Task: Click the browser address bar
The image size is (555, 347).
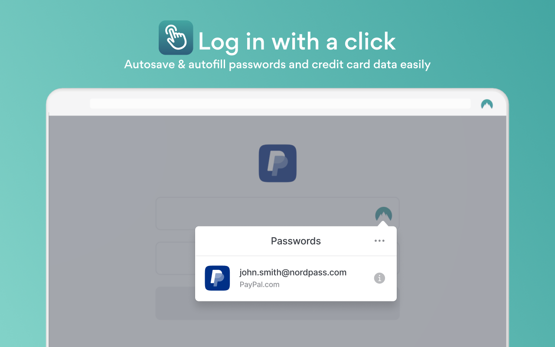Action: 280,104
